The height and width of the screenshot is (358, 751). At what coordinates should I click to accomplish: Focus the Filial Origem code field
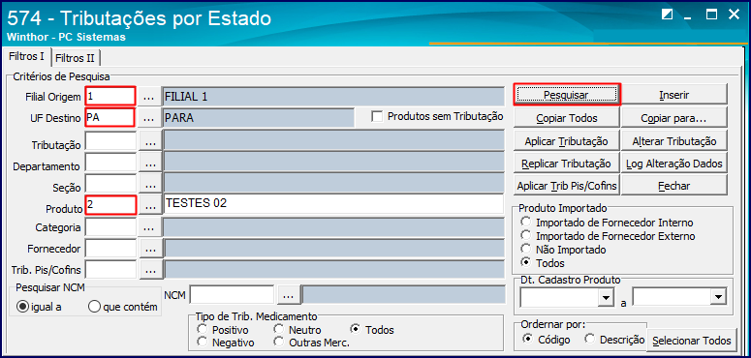[x=110, y=97]
